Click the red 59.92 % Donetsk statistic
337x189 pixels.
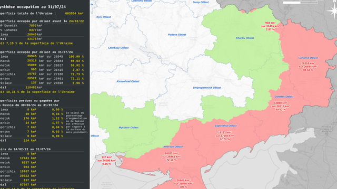pyautogui.click(x=281, y=110)
